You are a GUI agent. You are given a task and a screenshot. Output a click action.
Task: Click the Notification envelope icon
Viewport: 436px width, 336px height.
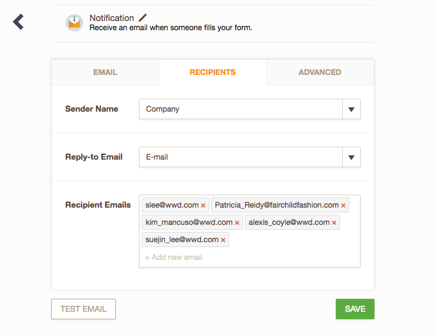[74, 22]
